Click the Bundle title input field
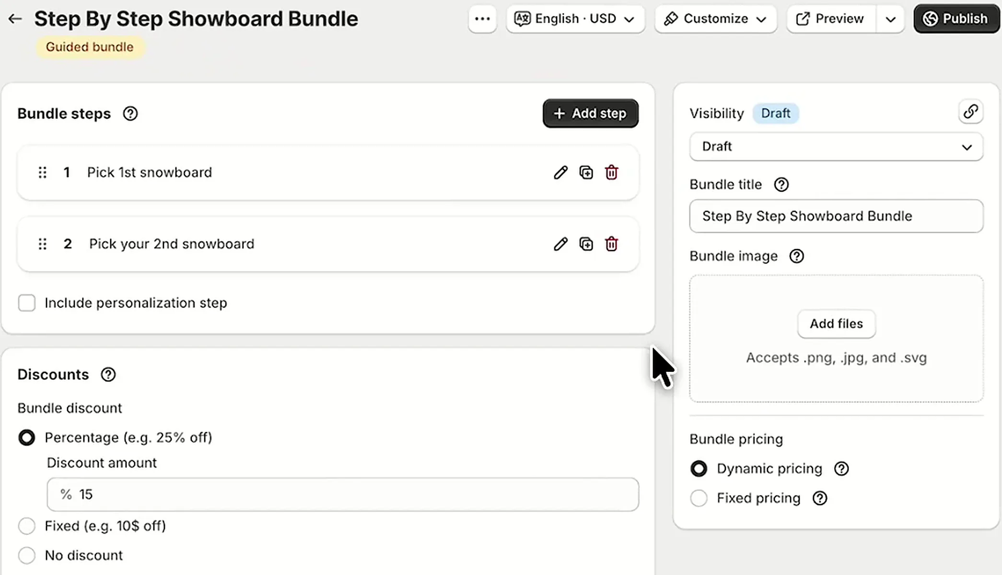 (836, 216)
